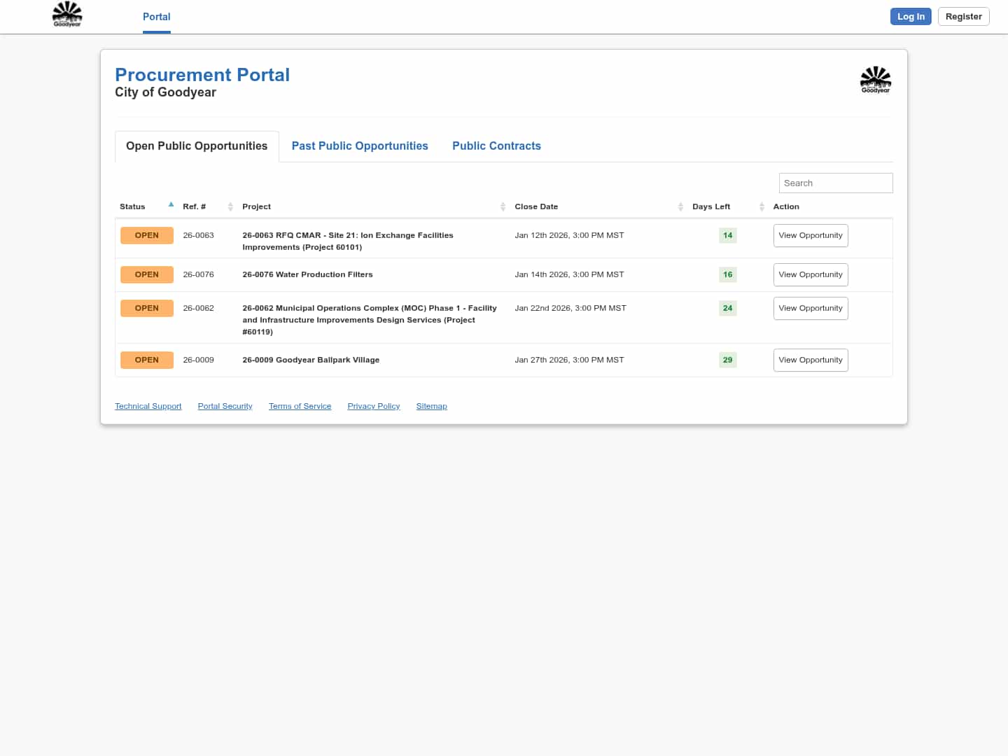This screenshot has width=1008, height=756.
Task: Sort table by Status column arrow
Action: pos(171,205)
